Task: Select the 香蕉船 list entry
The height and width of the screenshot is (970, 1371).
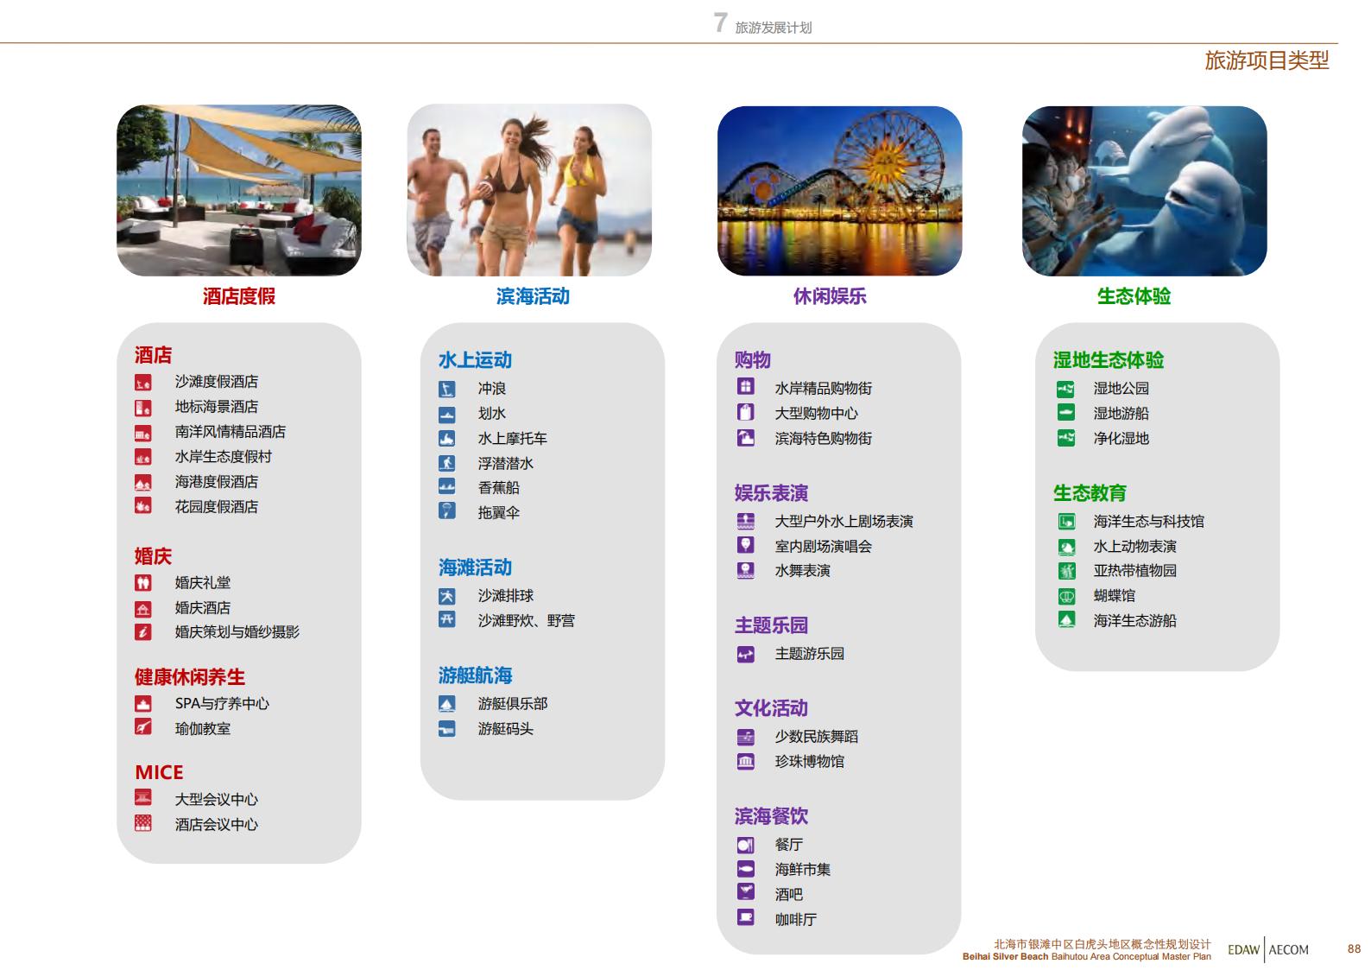Action: click(498, 488)
